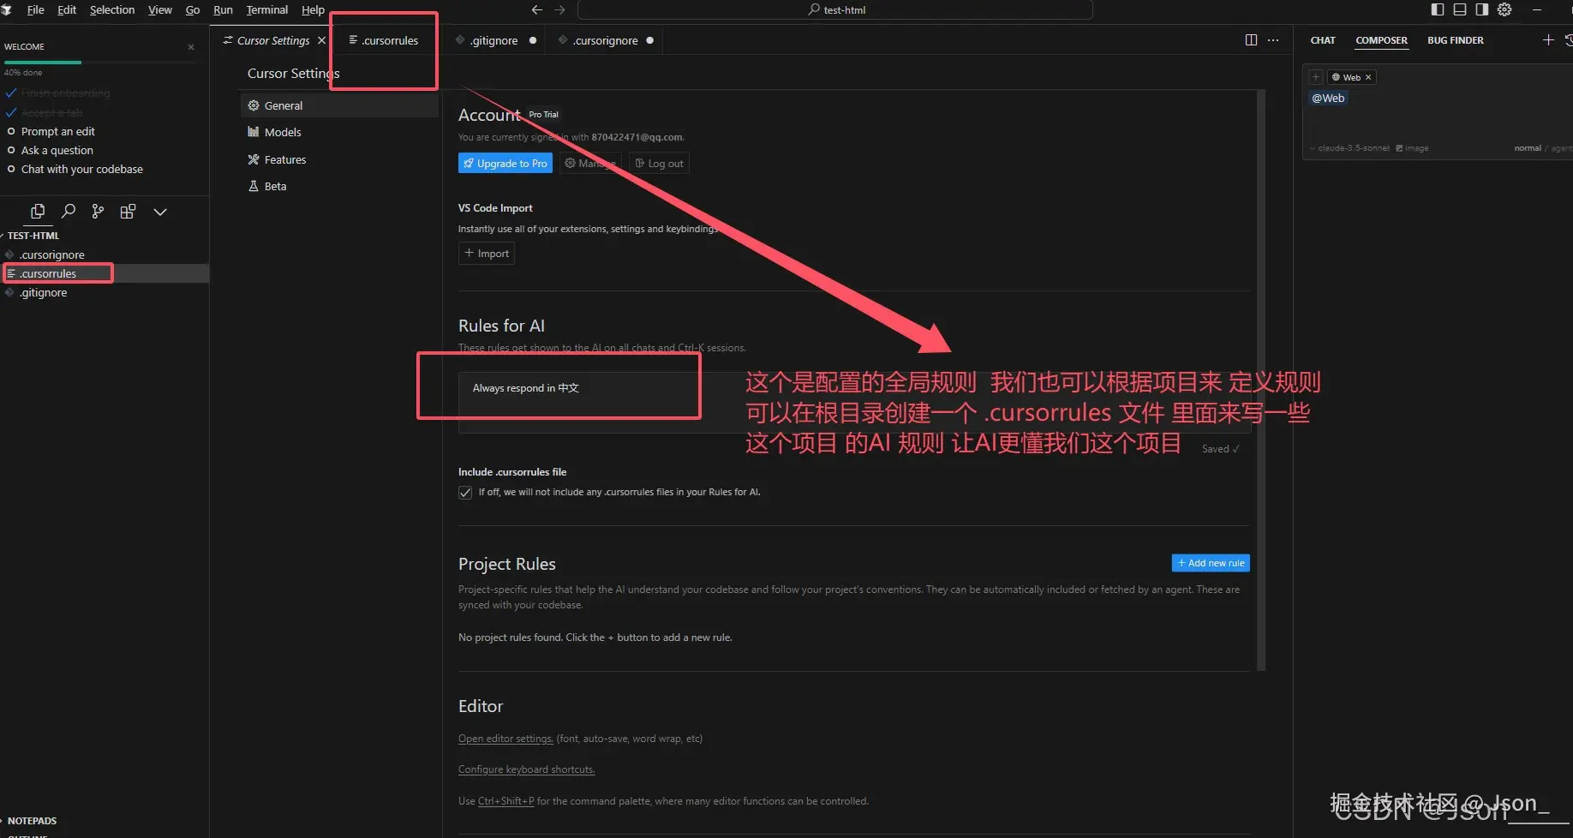This screenshot has height=838, width=1573.
Task: Open the Run menu
Action: 223,9
